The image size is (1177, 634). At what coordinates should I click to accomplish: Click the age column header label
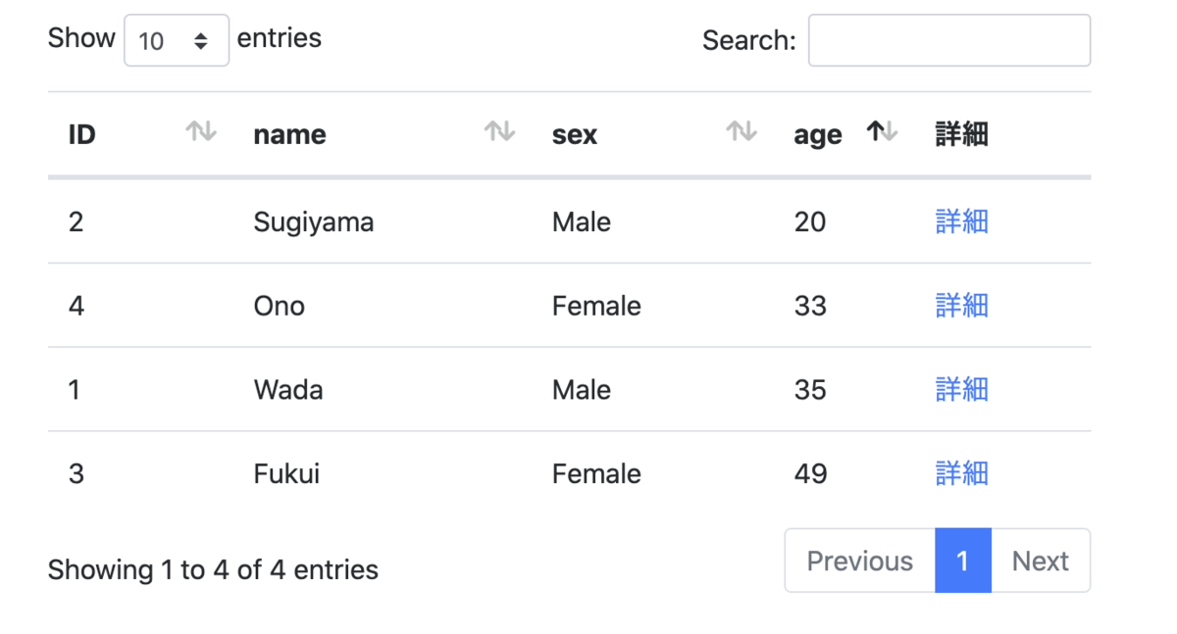point(818,135)
